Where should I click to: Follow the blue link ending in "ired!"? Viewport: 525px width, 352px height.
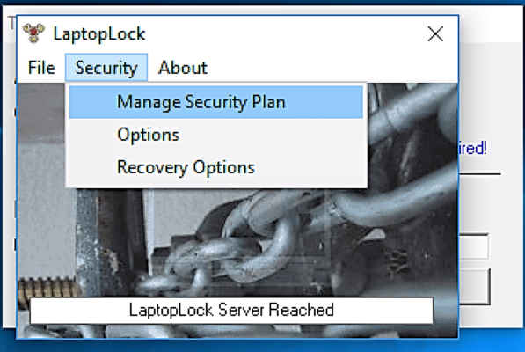click(x=473, y=148)
